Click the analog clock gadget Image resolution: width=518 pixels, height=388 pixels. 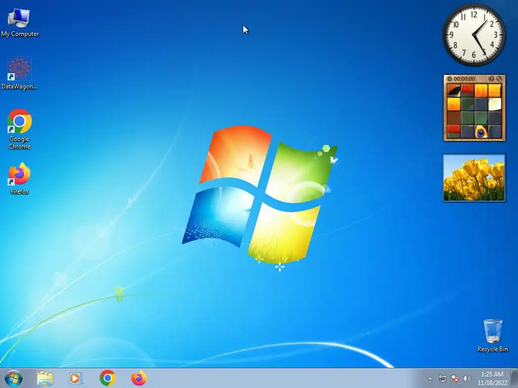473,35
